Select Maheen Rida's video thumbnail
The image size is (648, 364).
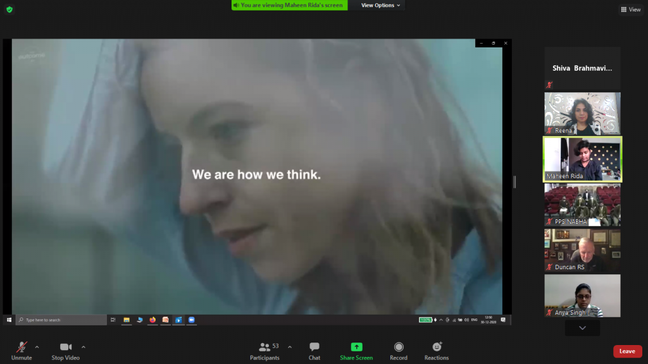[x=582, y=159]
